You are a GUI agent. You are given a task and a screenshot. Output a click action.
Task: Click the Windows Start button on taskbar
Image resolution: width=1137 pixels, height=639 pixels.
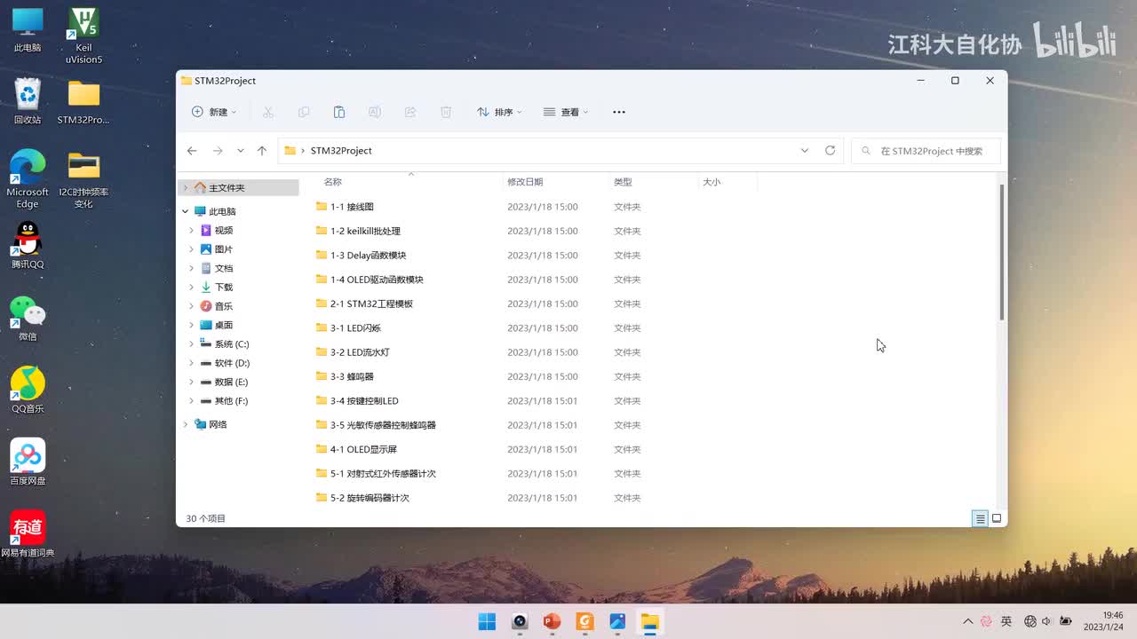tap(487, 621)
